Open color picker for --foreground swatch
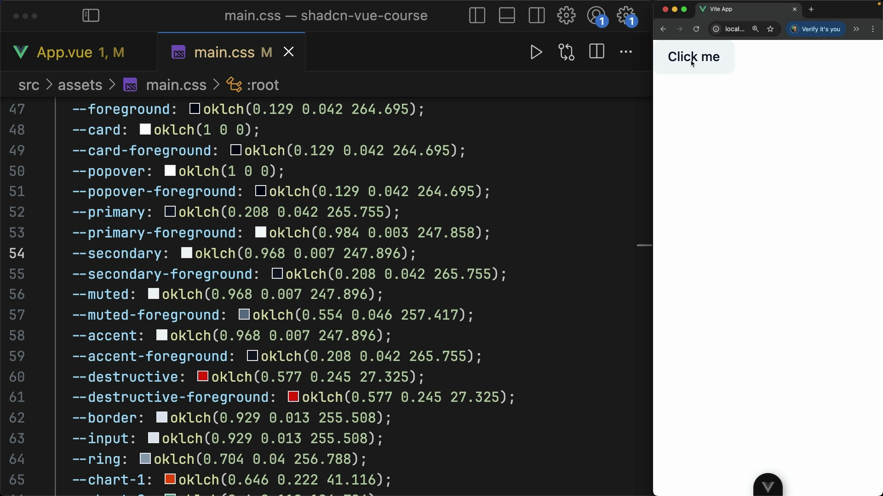The height and width of the screenshot is (496, 883). 195,109
